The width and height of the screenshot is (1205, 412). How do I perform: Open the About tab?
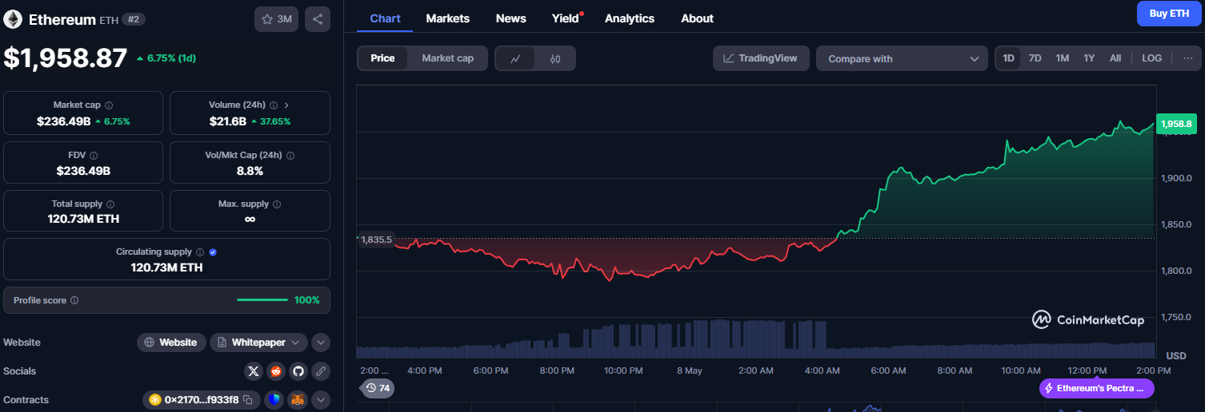coord(697,18)
